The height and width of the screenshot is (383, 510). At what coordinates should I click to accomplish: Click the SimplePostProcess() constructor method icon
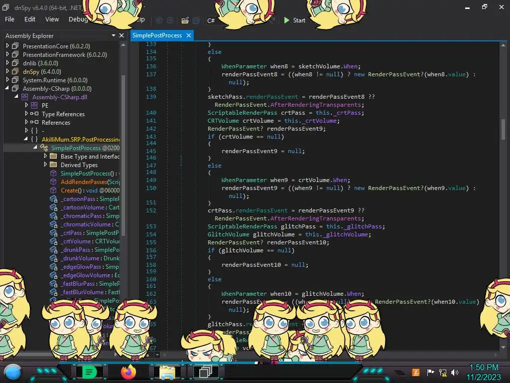coord(53,173)
